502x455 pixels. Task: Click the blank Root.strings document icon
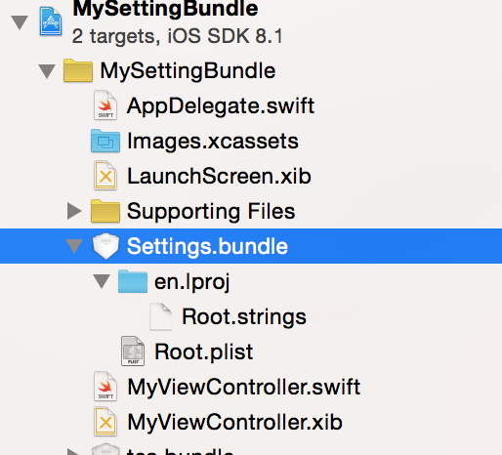pyautogui.click(x=160, y=316)
